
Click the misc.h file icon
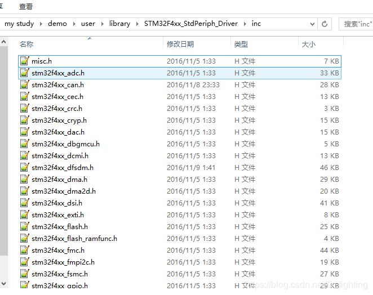[24, 61]
